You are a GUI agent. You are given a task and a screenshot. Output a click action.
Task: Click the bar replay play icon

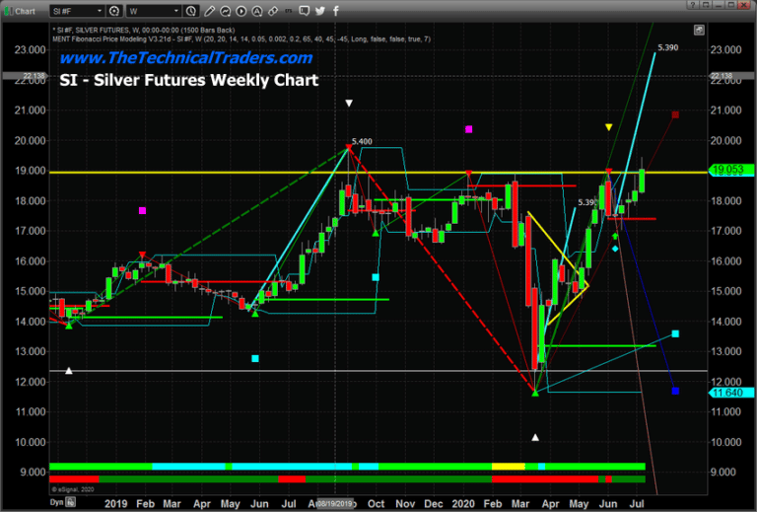241,11
